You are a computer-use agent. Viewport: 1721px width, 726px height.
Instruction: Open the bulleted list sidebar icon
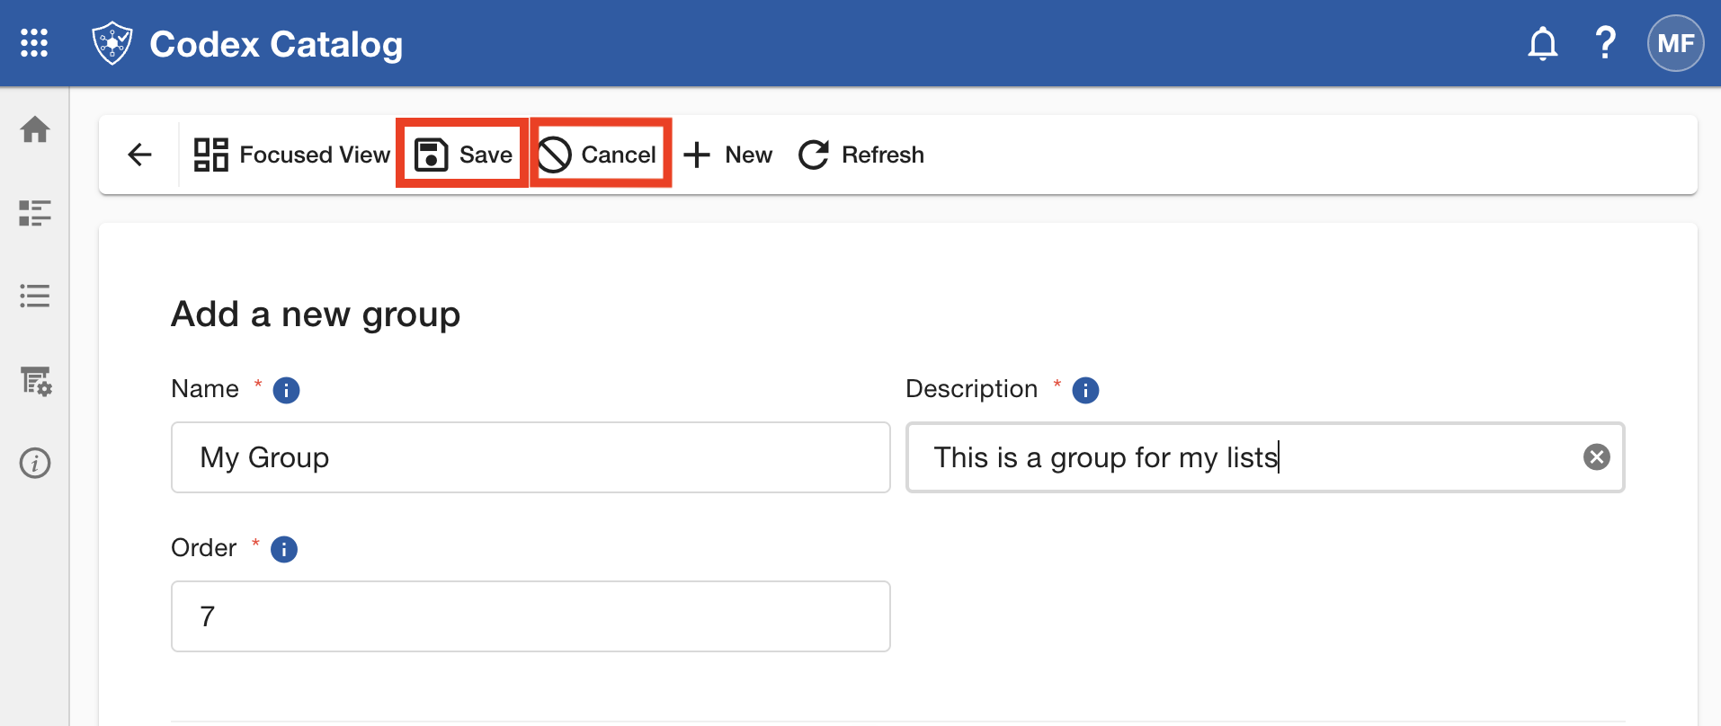[x=35, y=296]
